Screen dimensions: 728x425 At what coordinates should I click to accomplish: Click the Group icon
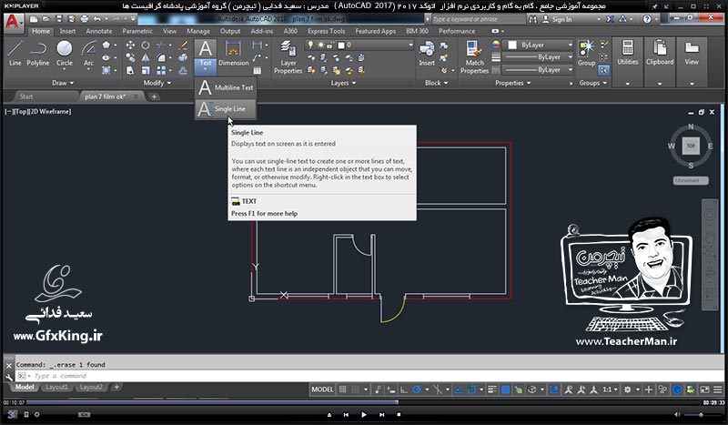pos(586,53)
